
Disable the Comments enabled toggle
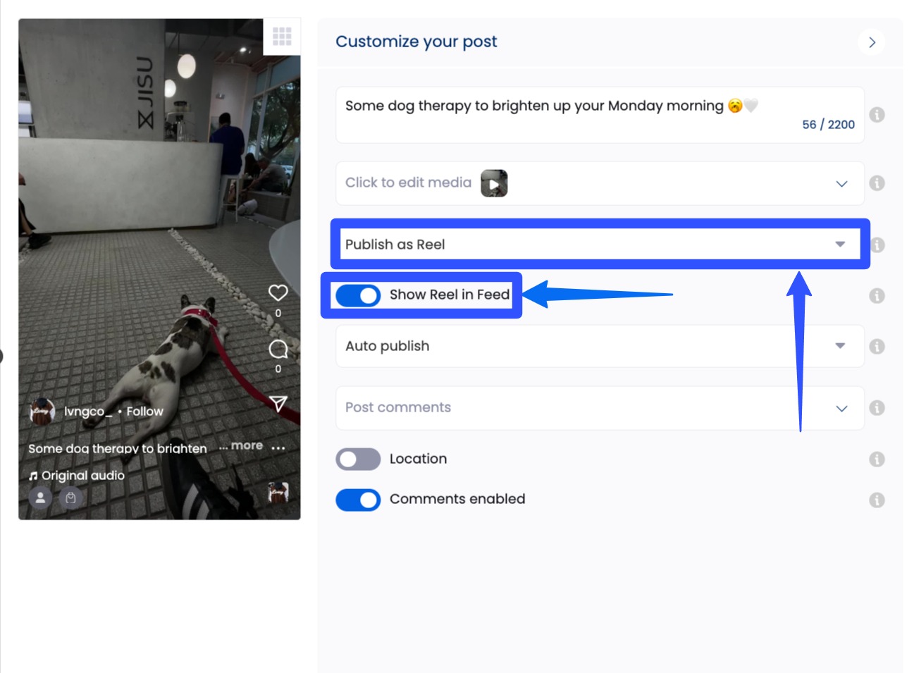coord(358,500)
